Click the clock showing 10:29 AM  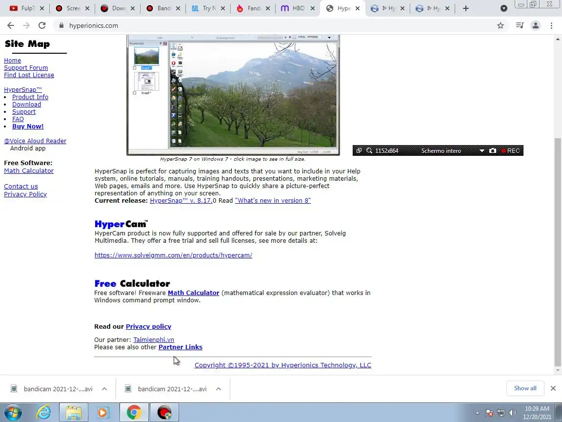pos(537,409)
